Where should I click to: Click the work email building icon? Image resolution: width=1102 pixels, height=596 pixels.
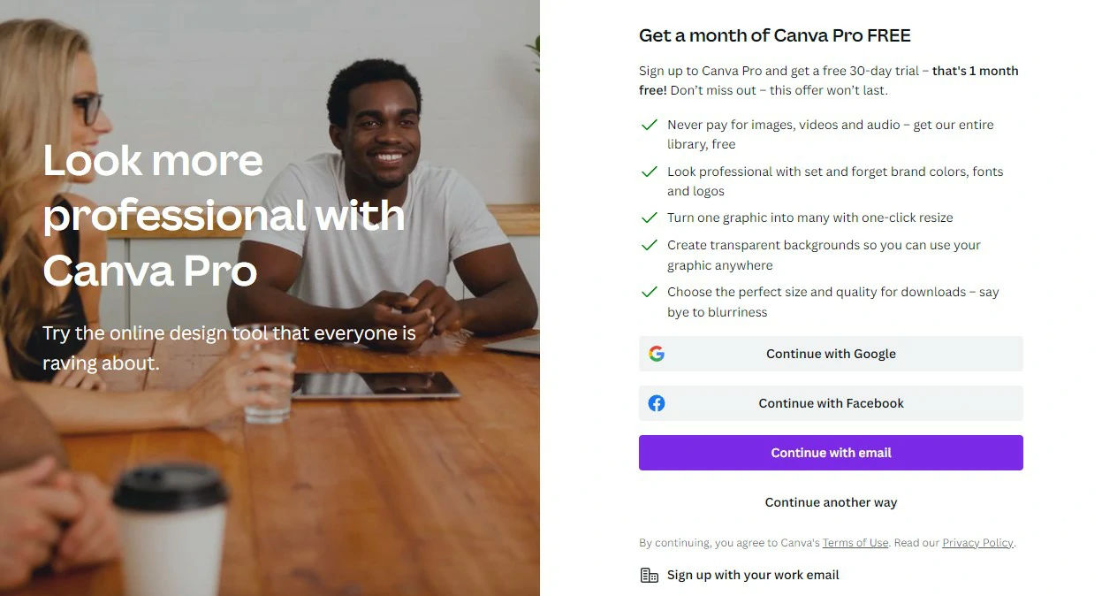pos(649,576)
